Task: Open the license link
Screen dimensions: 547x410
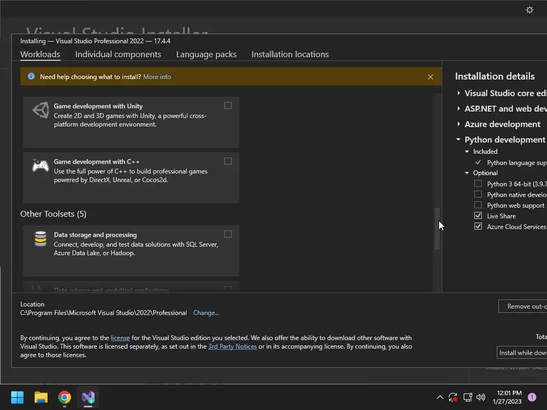Action: (x=120, y=338)
